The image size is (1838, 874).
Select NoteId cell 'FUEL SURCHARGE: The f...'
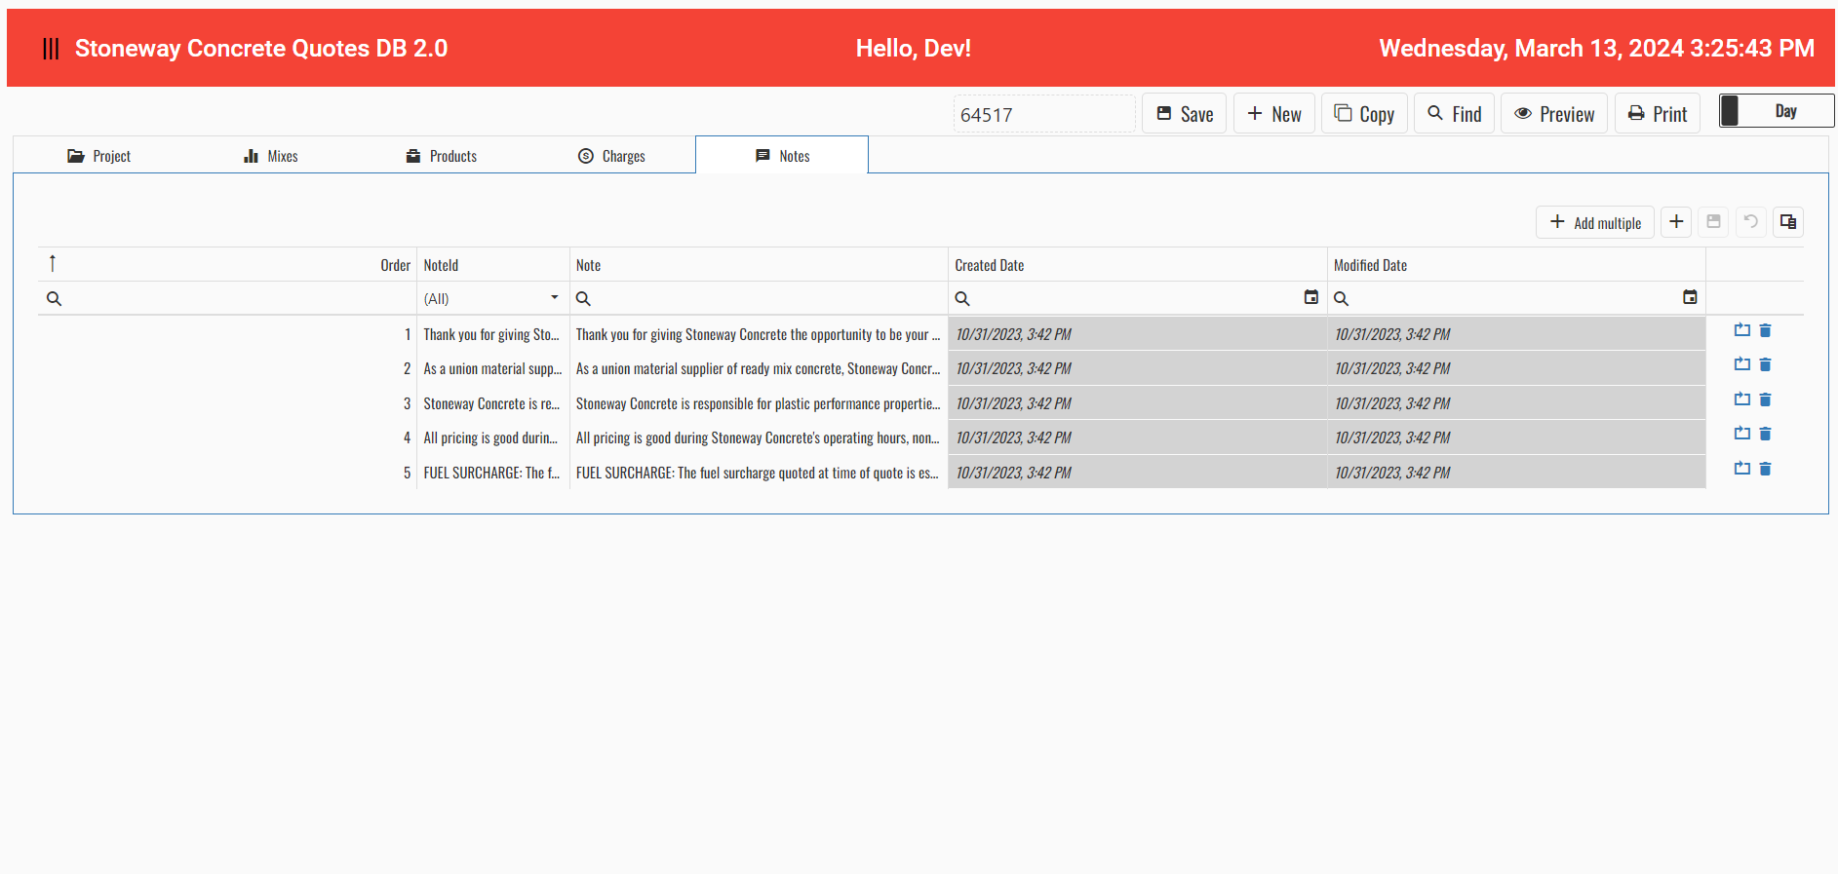pos(492,473)
